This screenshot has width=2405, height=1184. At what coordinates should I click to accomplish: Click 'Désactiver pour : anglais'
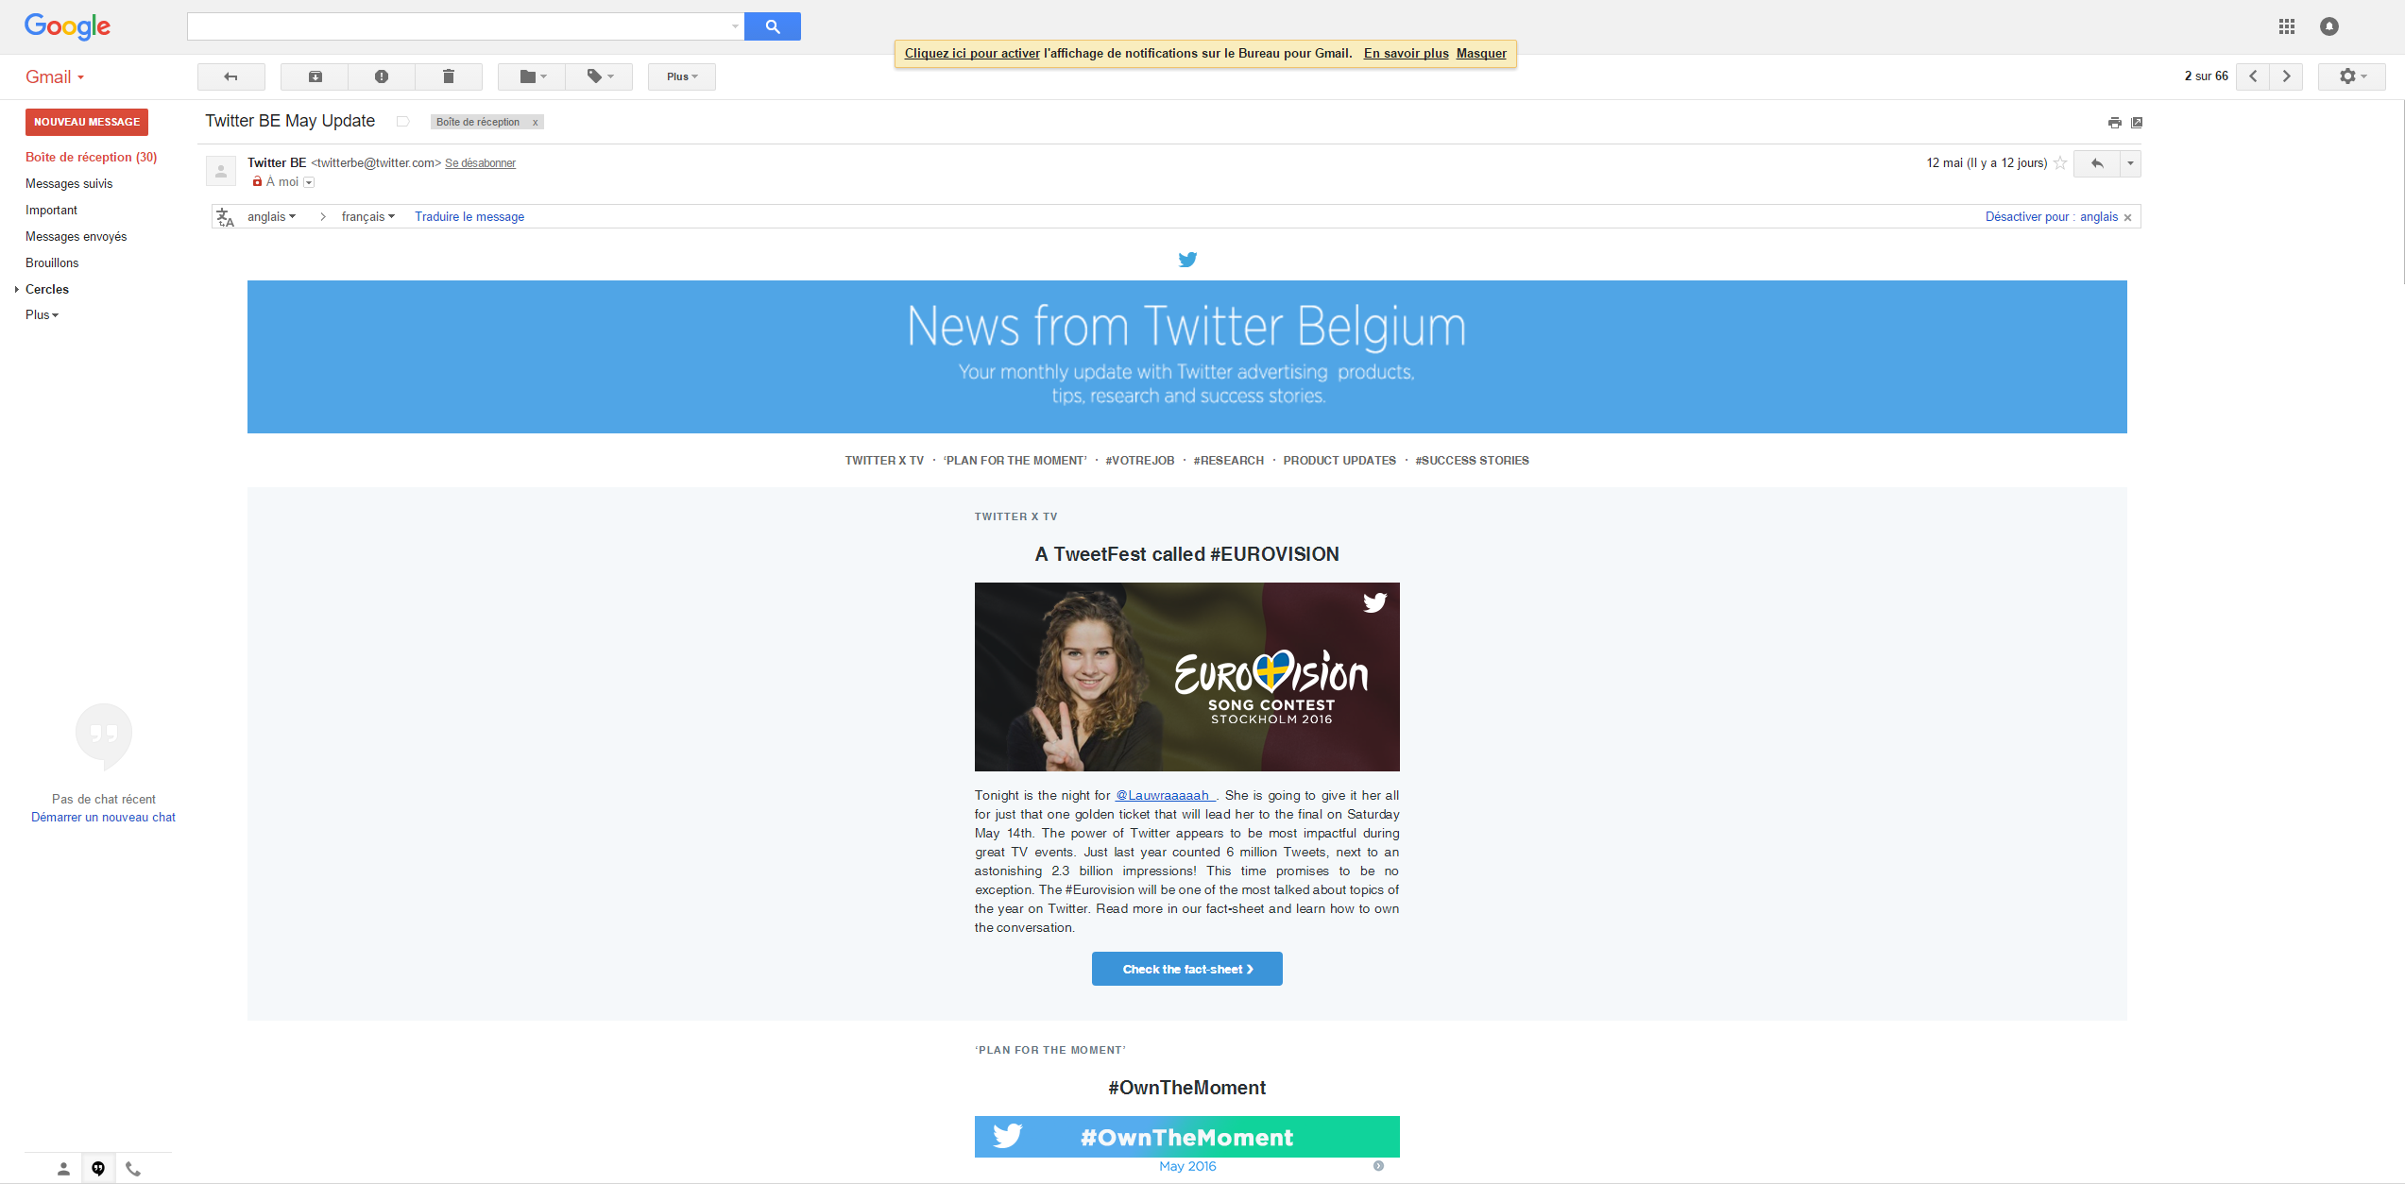pyautogui.click(x=2052, y=217)
